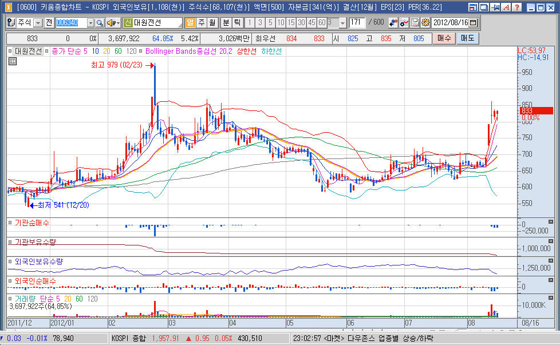Click the 최저 541 (12/20) low marker
Image resolution: width=560 pixels, height=345 pixels.
click(64, 205)
